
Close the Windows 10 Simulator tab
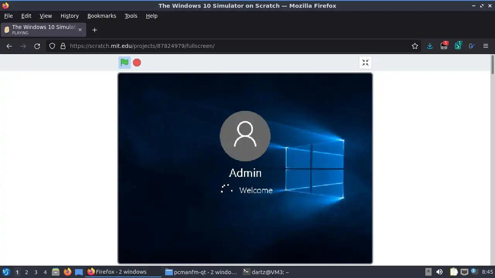point(80,30)
